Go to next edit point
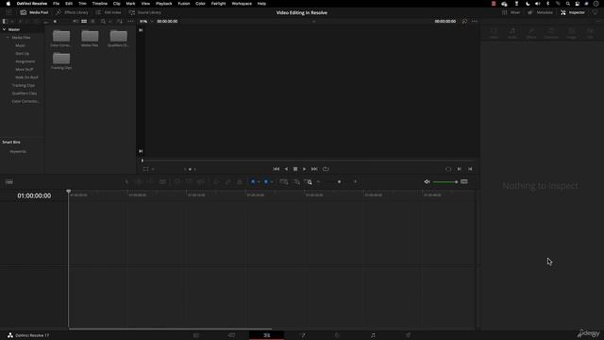The width and height of the screenshot is (604, 340). coord(460,169)
